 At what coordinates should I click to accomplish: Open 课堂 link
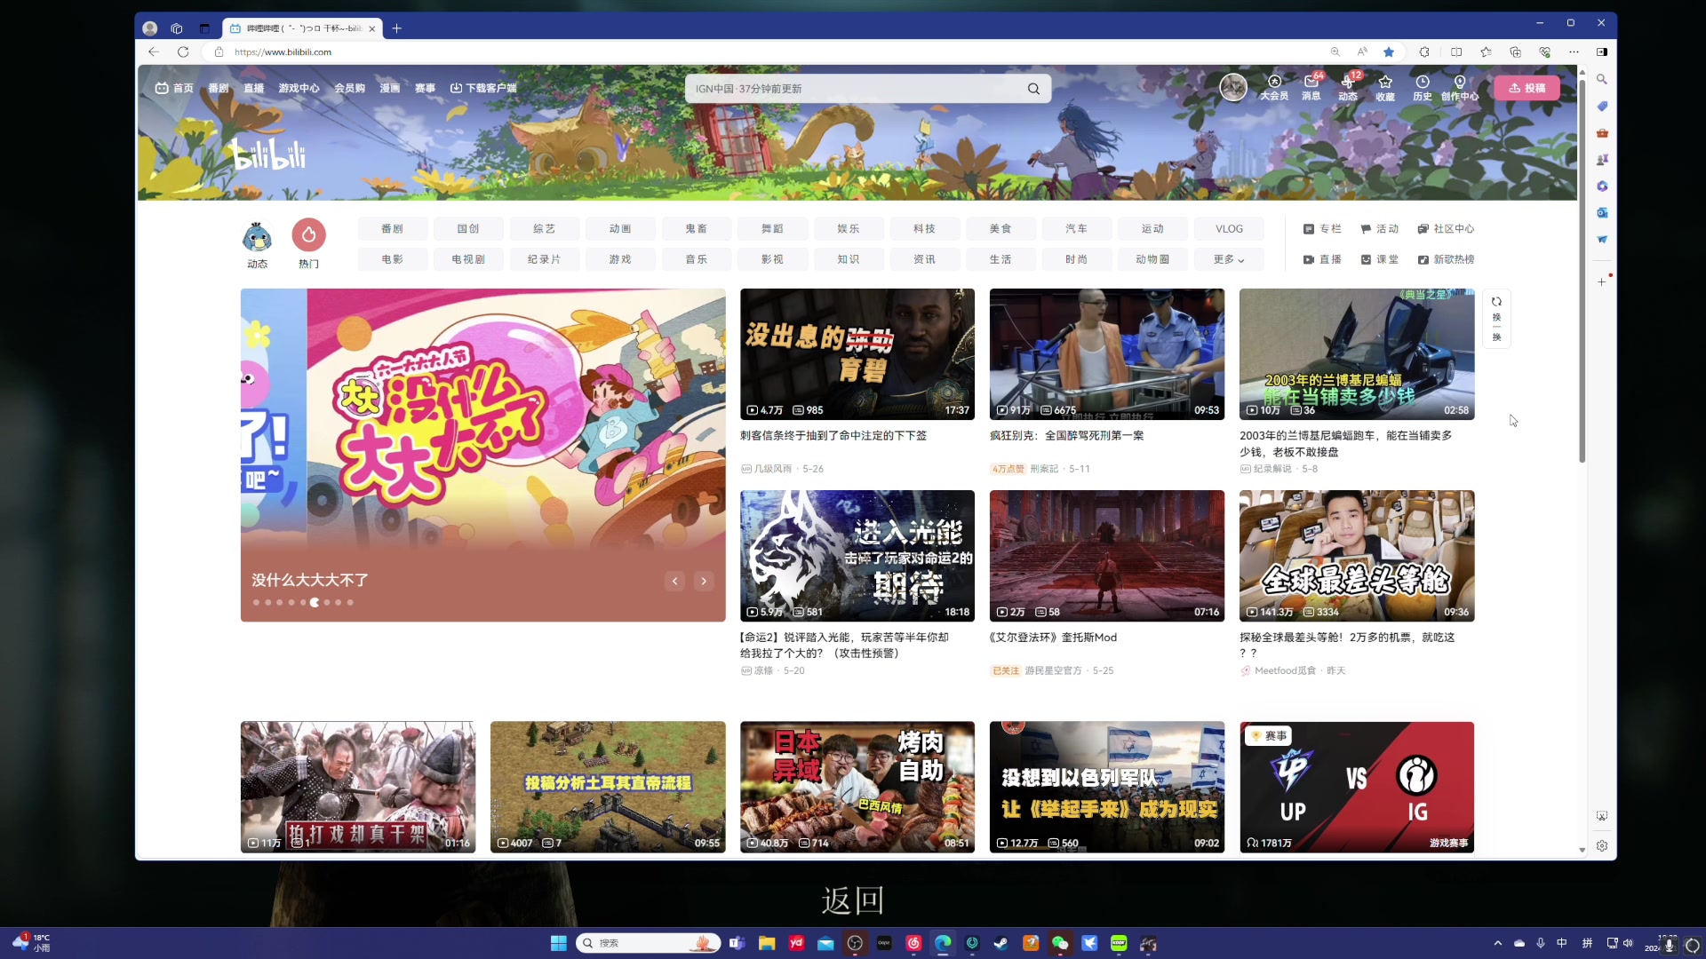pos(1380,259)
